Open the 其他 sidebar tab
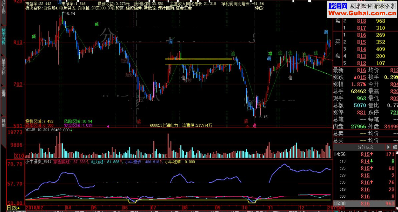 pos(3,123)
